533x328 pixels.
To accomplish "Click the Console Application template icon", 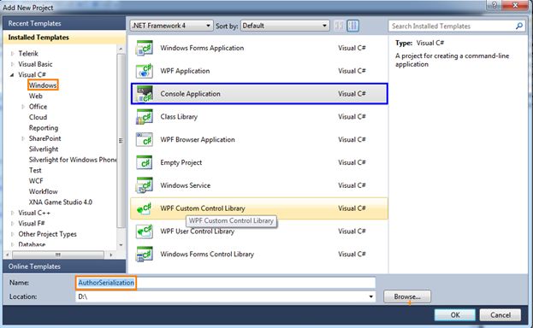I will coord(145,94).
